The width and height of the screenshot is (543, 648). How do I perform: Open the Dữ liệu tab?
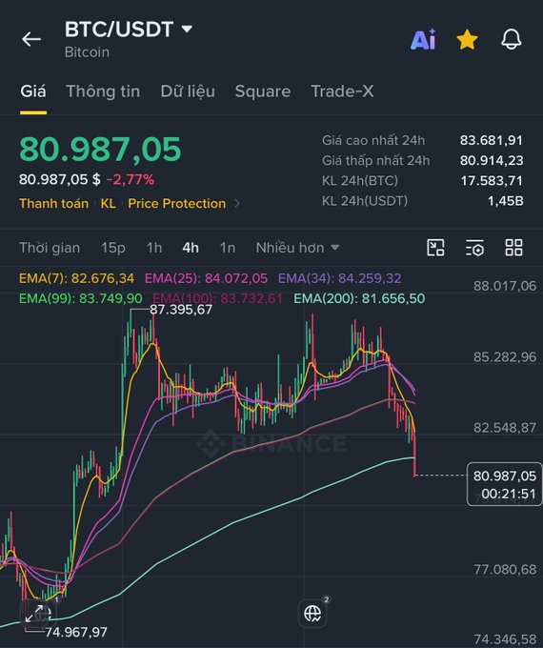(188, 91)
